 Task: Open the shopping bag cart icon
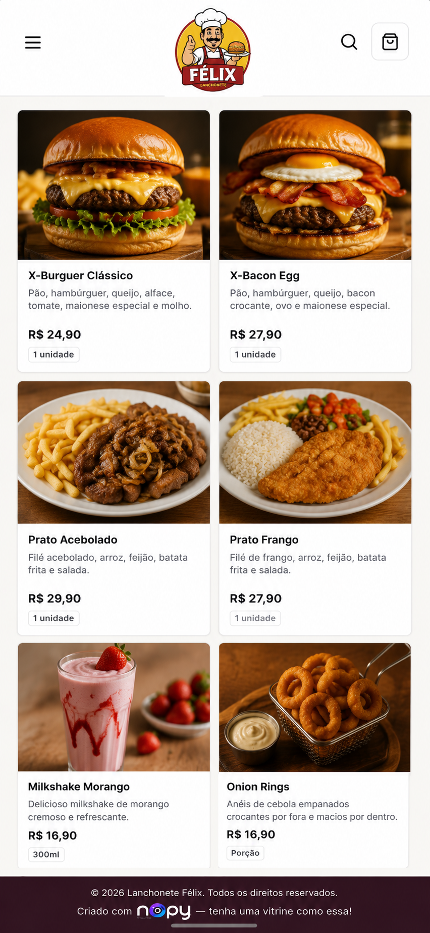(390, 41)
